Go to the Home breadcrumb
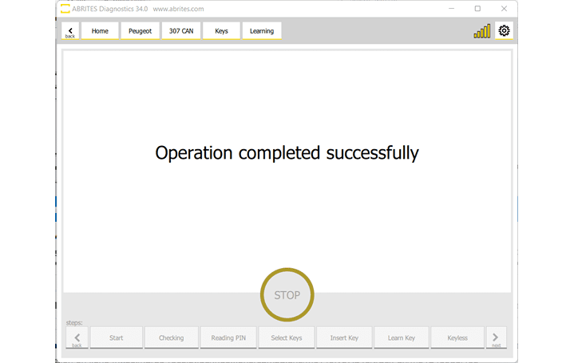Image resolution: width=574 pixels, height=363 pixels. 100,31
